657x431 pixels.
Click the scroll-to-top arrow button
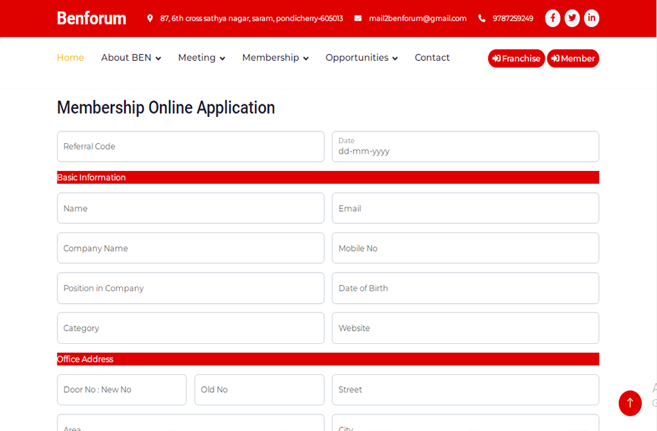(630, 403)
